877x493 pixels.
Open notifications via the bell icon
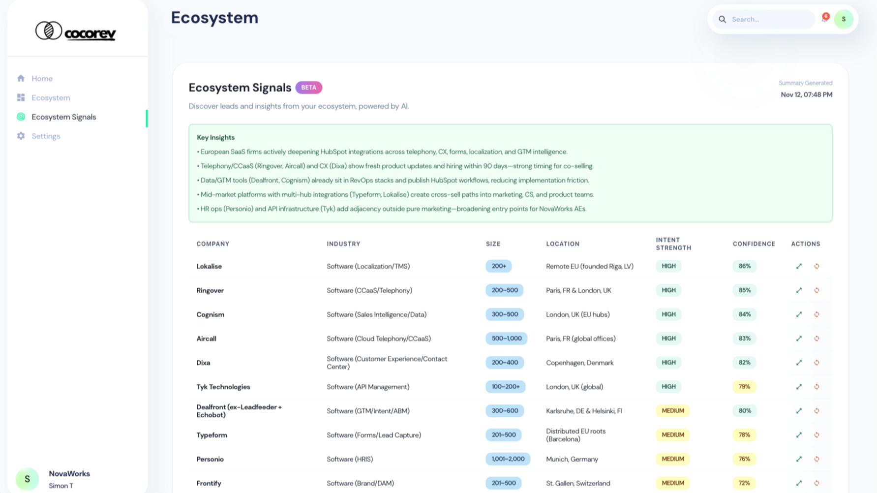pyautogui.click(x=824, y=19)
